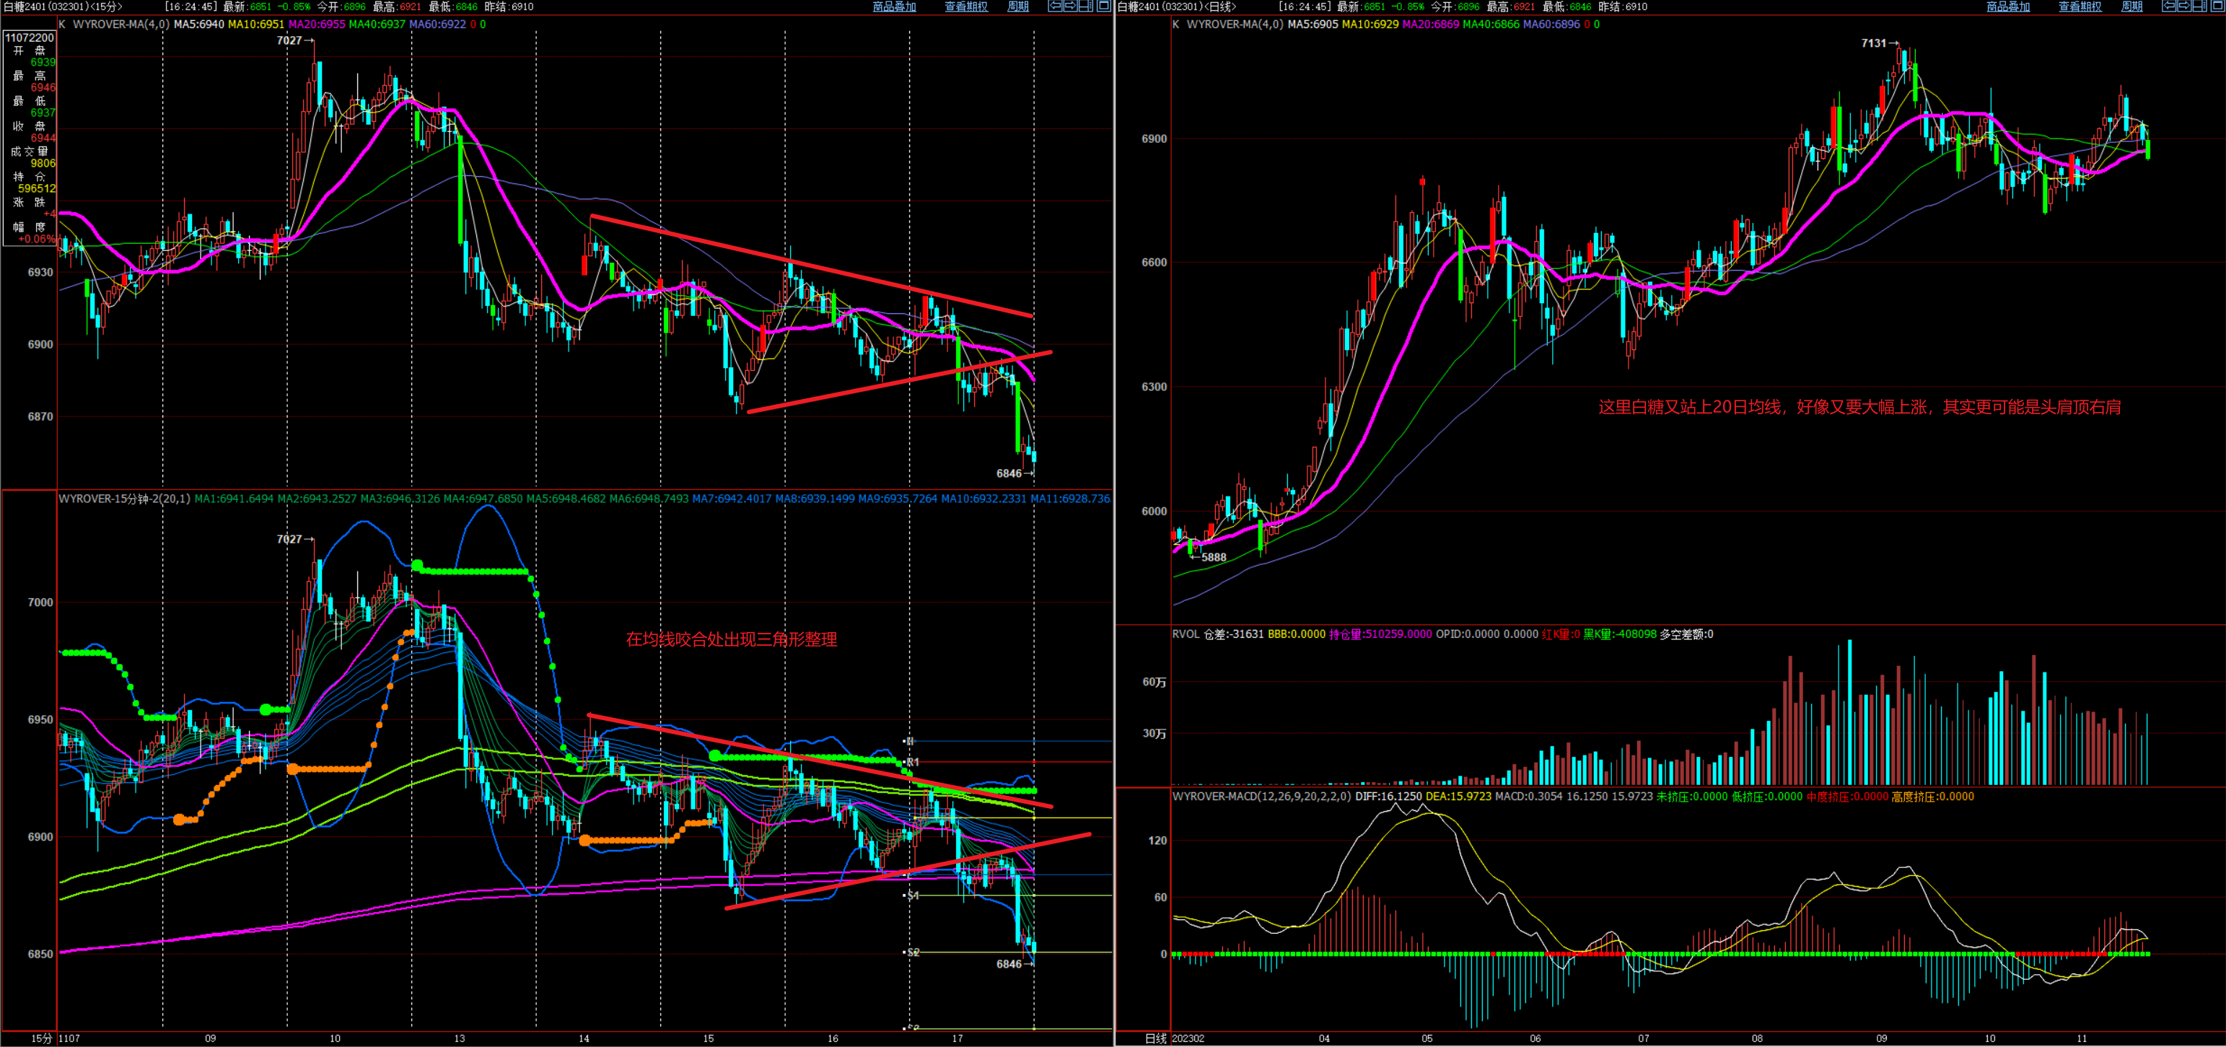Click right arrow icon in 15-minute chart header
Screen dimensions: 2226x1047
click(x=1071, y=6)
